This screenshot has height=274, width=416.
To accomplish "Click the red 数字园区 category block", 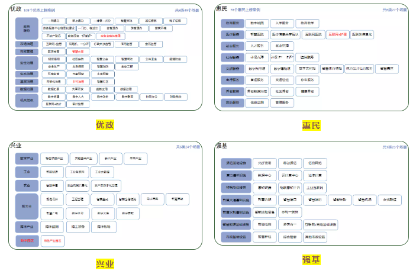I will (27, 241).
